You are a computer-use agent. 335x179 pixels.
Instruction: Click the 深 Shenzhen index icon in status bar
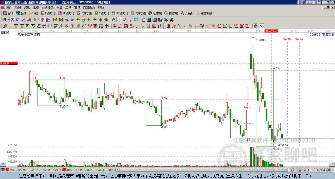65,170
